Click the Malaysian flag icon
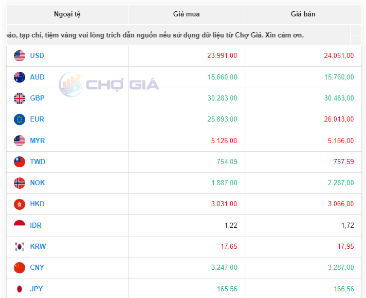 coord(20,141)
